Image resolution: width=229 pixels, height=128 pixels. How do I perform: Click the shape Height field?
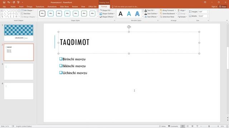pyautogui.click(x=203, y=11)
